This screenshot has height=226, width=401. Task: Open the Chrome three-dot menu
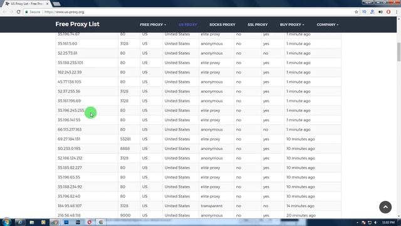[x=397, y=12]
